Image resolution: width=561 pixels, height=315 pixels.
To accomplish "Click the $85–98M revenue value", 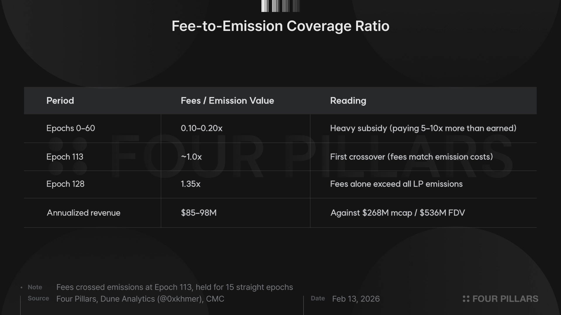I will (x=199, y=213).
